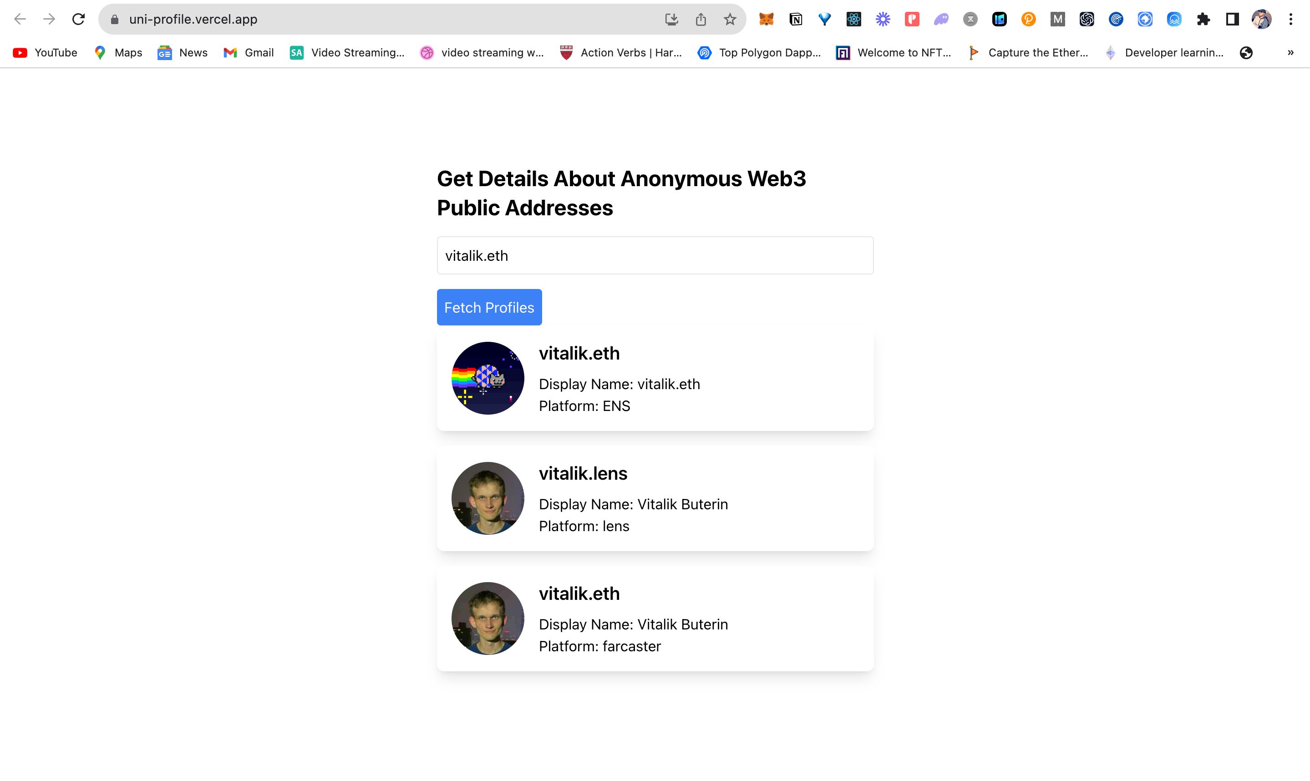
Task: Click the vitalik.eth input field
Action: (x=655, y=256)
